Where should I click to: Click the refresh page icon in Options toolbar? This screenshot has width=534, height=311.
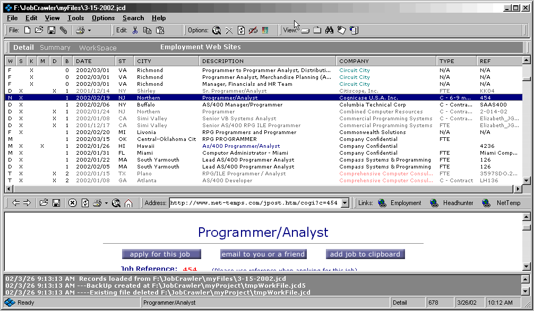[x=241, y=30]
